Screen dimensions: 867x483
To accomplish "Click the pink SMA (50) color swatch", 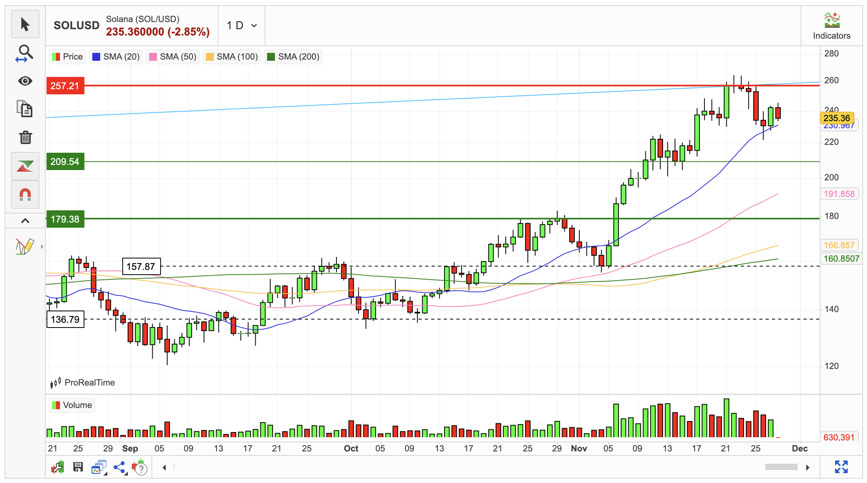I will [153, 57].
